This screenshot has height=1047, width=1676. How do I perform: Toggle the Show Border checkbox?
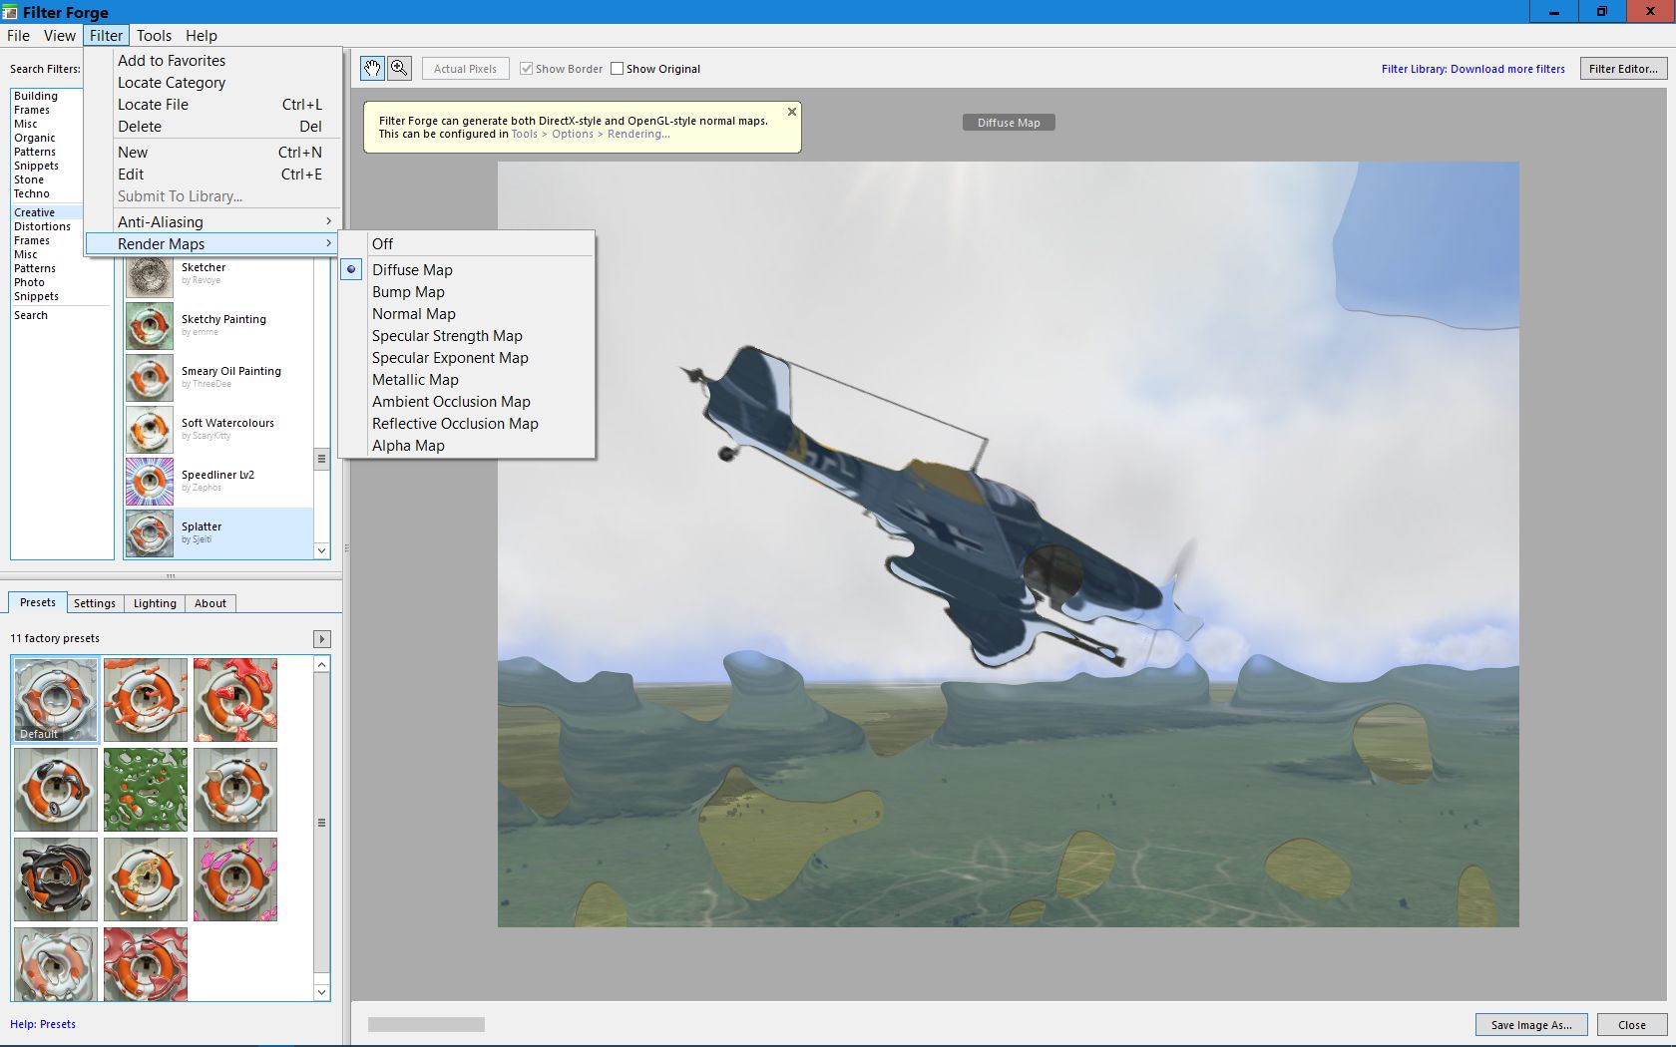(527, 69)
